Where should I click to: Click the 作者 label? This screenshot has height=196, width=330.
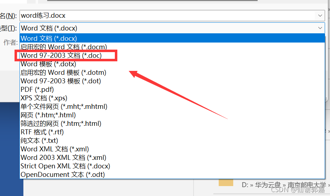(11, 43)
